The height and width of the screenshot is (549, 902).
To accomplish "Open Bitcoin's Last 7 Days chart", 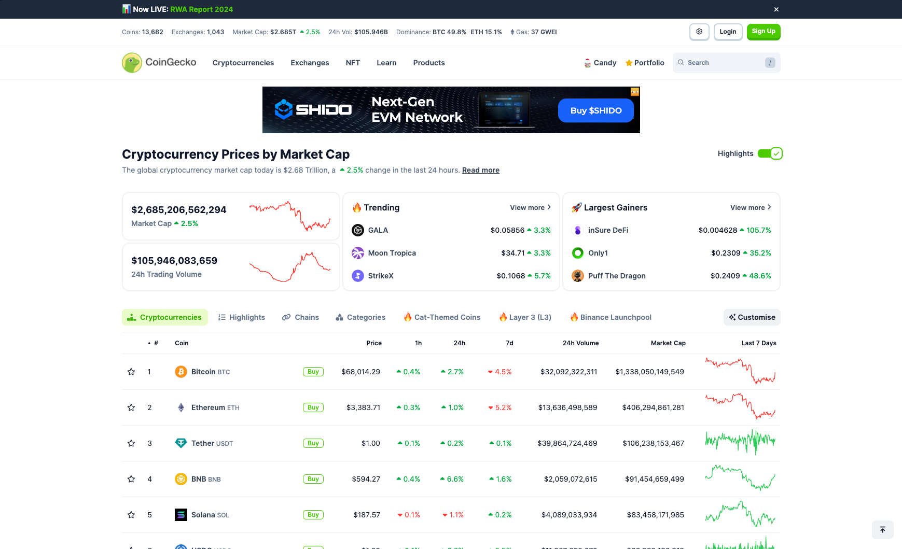I will (741, 371).
